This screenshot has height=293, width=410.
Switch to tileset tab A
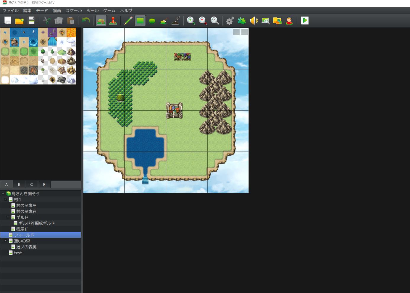7,185
